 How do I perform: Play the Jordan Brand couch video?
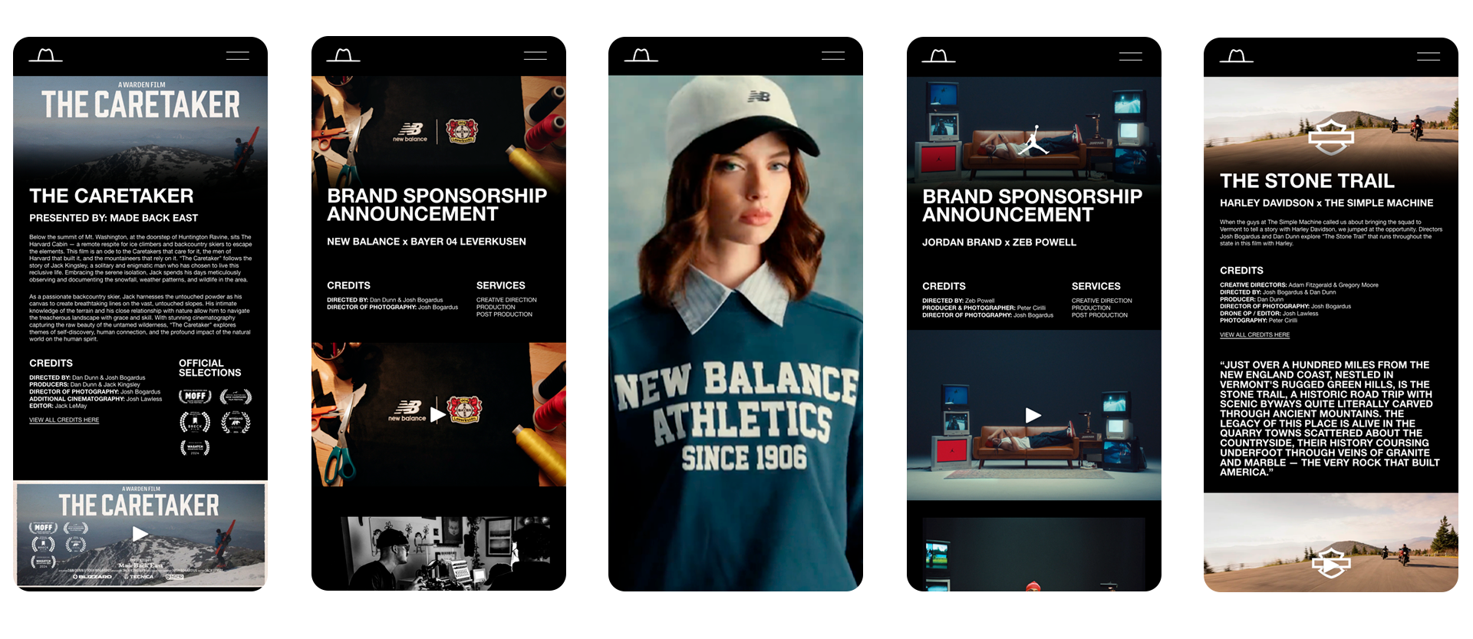[1033, 415]
